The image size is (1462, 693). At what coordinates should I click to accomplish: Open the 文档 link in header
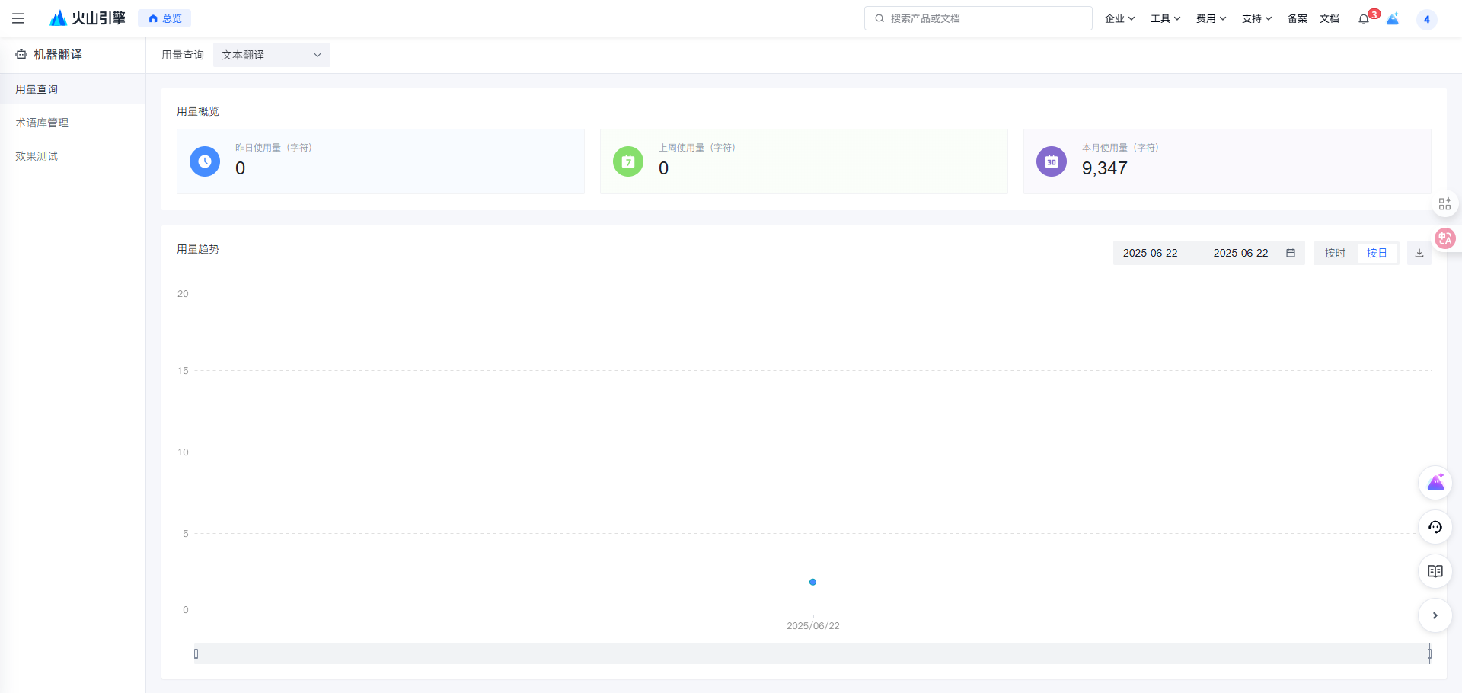click(1329, 18)
